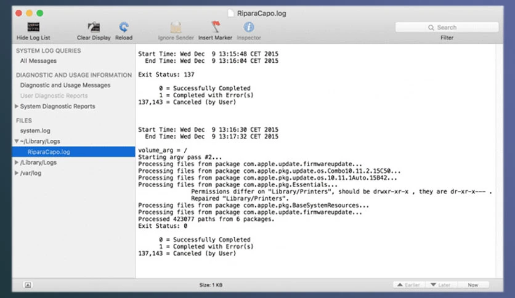Click the document icon beside the RiparaCapo.log title
515x298 pixels.
[x=231, y=13]
